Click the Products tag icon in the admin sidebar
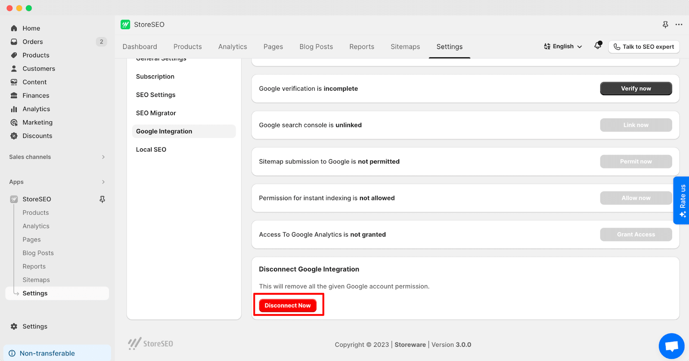Viewport: 689px width, 361px height. point(14,55)
